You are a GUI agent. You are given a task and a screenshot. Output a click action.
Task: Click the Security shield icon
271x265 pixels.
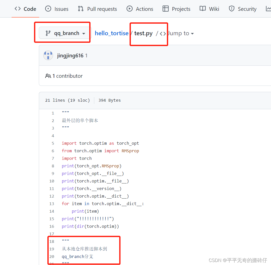pyautogui.click(x=232, y=9)
